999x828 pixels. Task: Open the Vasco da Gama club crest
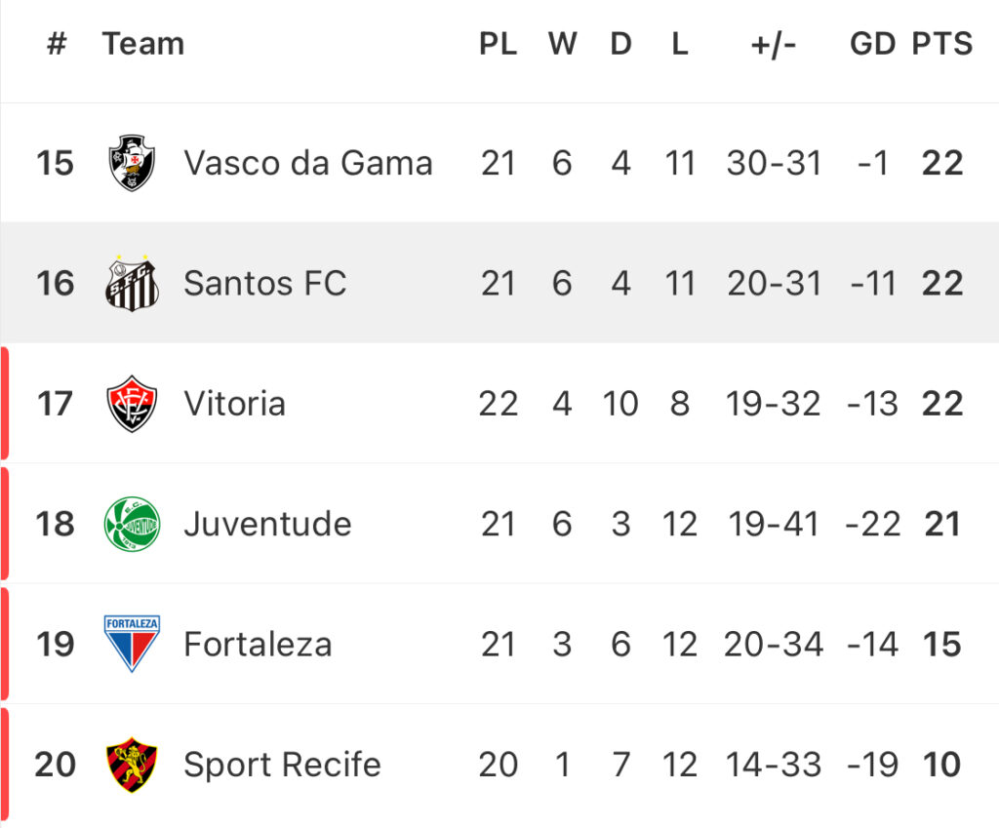click(132, 163)
